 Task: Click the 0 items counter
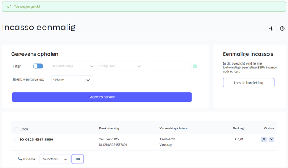29,159
